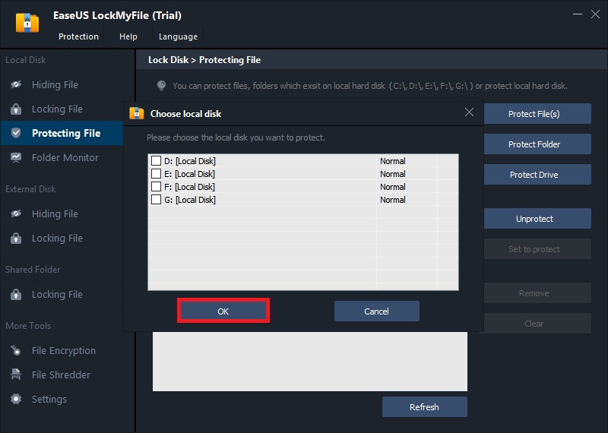Check the F: [Local Disk] checkbox
This screenshot has width=608, height=433.
(x=157, y=186)
